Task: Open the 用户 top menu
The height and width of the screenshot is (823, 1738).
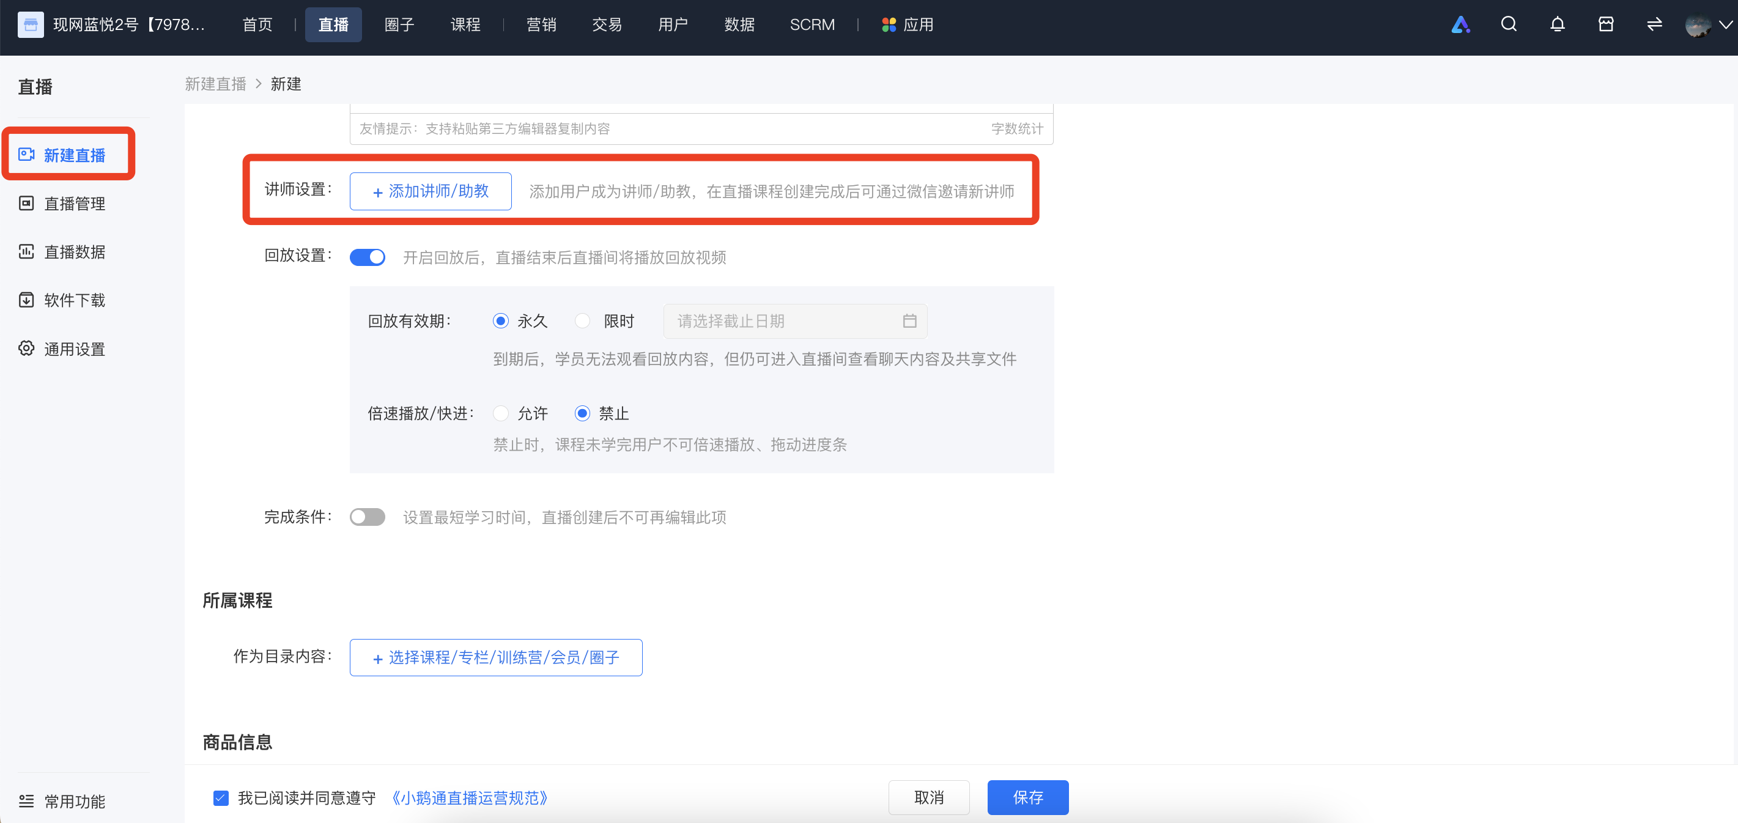Action: pyautogui.click(x=673, y=25)
